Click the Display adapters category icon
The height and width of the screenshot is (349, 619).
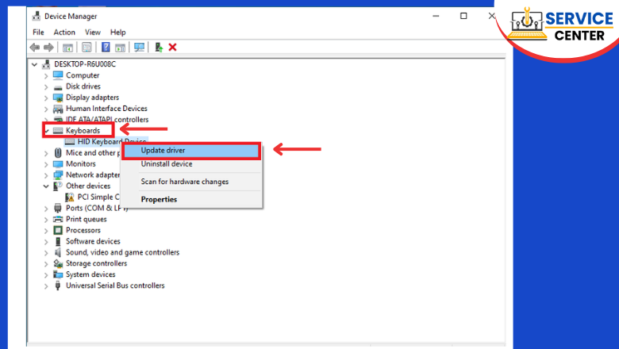tap(58, 98)
